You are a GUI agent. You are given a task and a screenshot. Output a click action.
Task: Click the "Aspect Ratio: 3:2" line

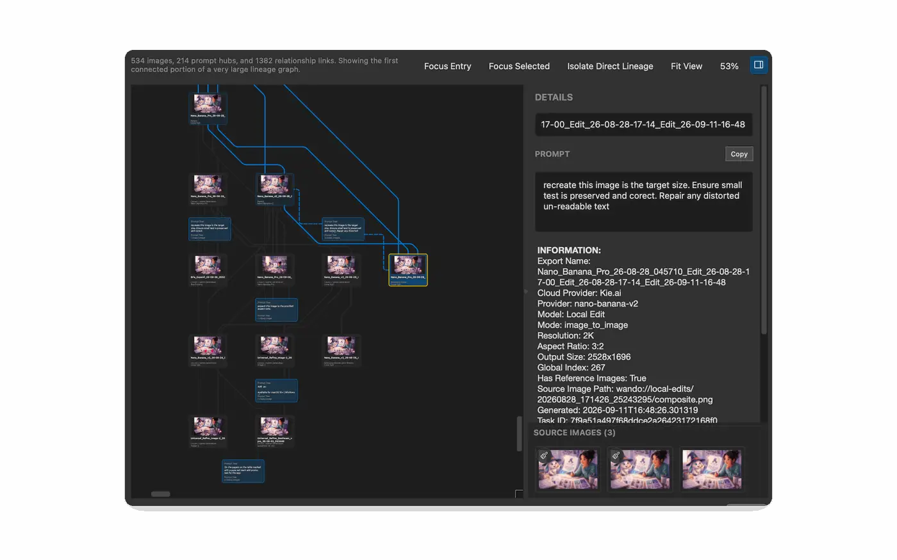(x=570, y=346)
